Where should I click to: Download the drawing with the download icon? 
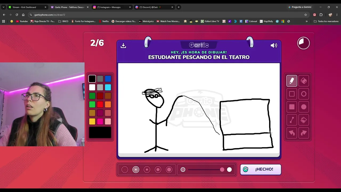[x=123, y=46]
